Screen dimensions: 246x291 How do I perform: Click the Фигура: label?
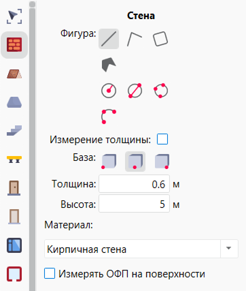click(x=78, y=34)
